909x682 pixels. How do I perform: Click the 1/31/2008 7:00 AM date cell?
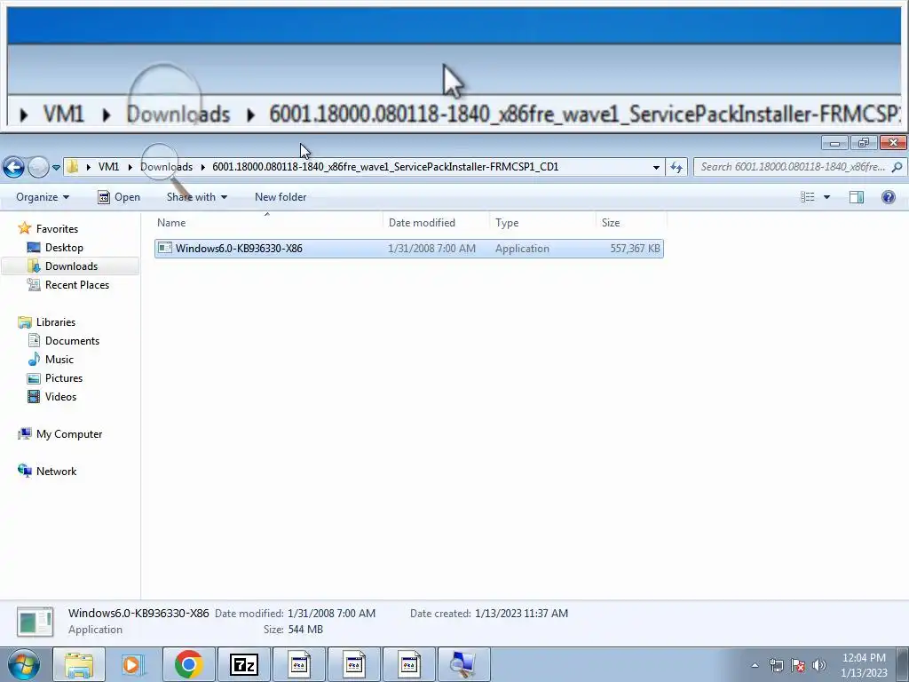432,249
